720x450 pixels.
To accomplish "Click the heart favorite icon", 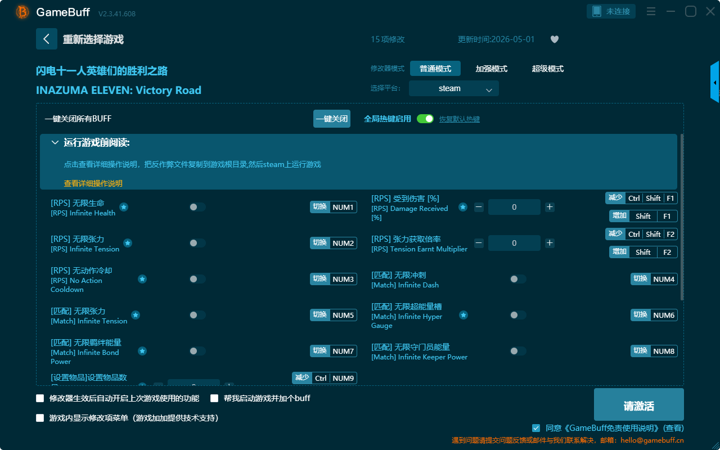I will (x=555, y=39).
